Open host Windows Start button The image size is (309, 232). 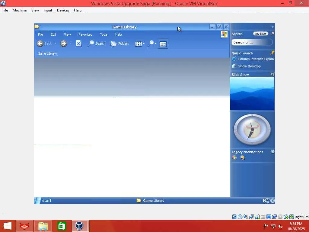coord(8,226)
